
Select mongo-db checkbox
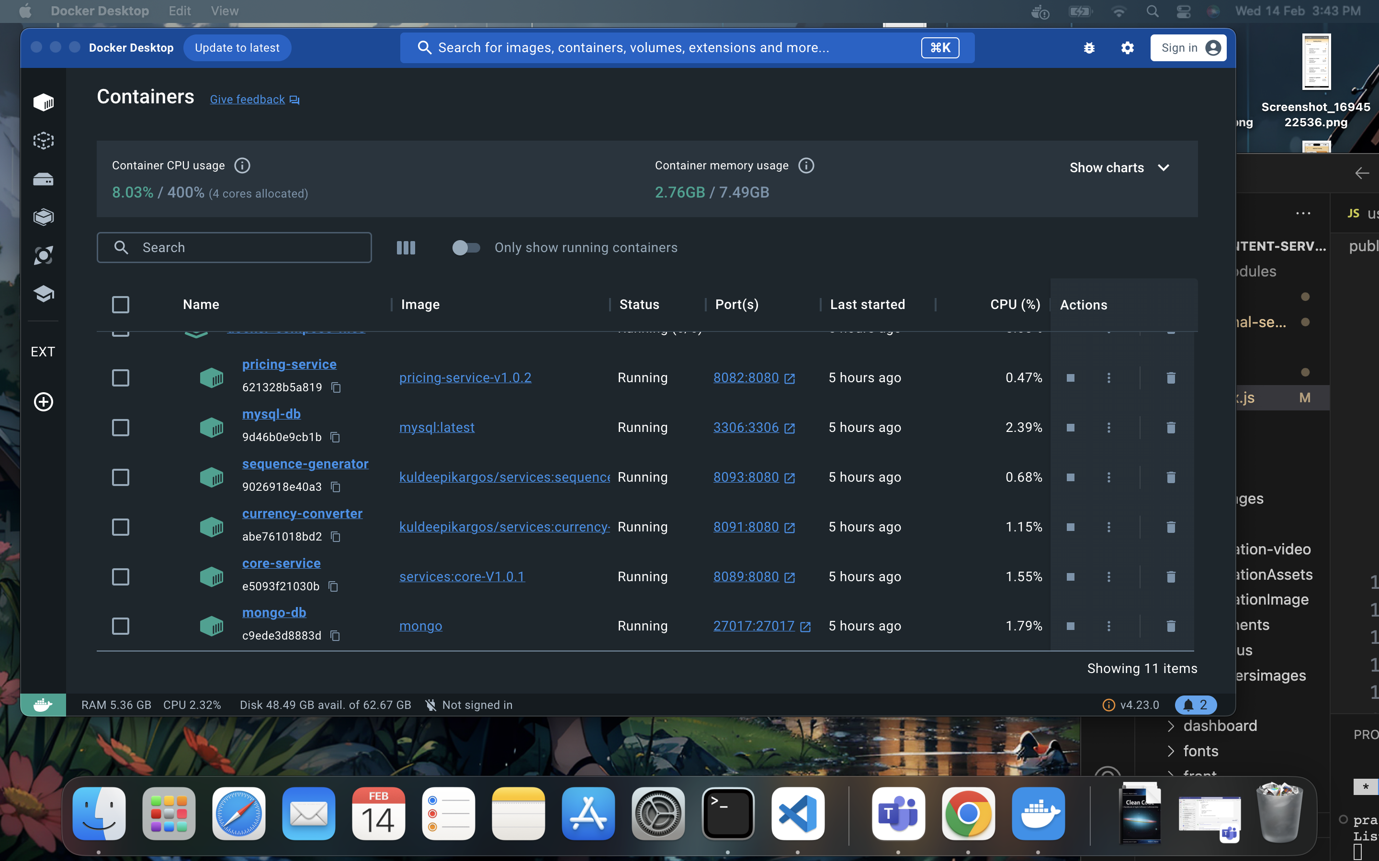click(x=120, y=626)
